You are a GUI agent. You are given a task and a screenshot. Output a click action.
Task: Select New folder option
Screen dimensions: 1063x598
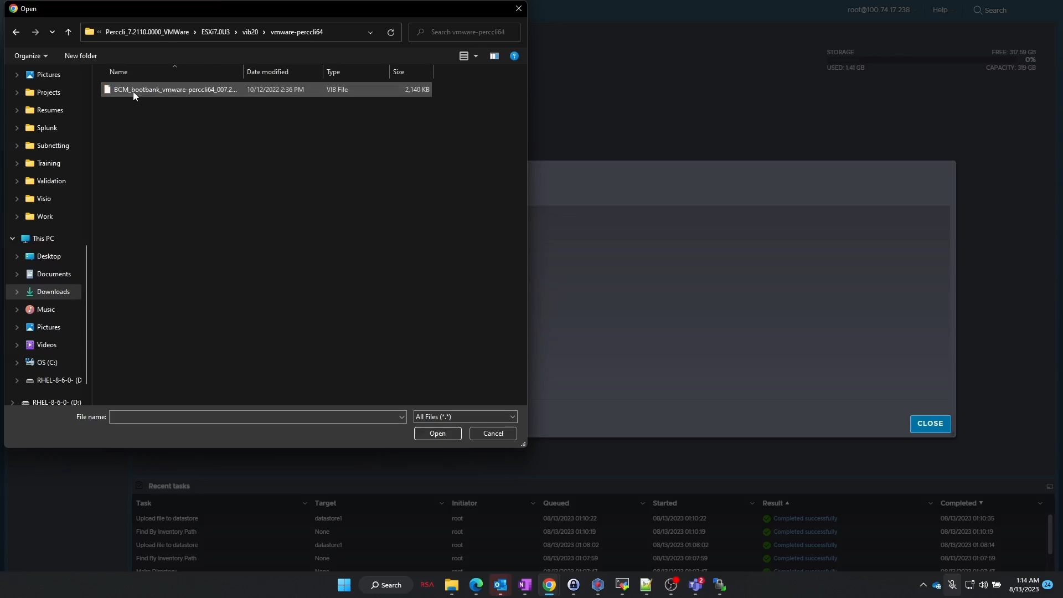click(x=81, y=55)
